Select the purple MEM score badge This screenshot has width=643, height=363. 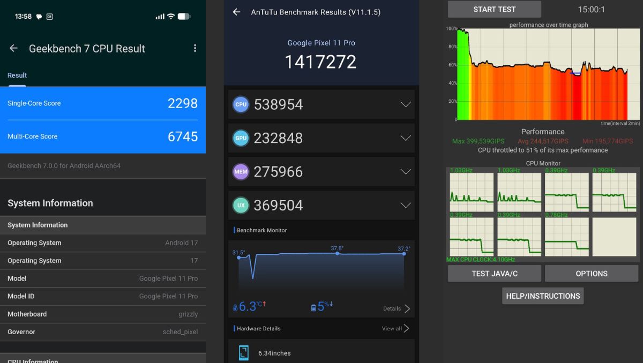point(241,172)
